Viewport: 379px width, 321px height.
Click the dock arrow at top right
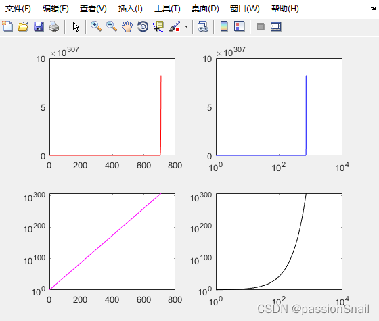point(373,8)
